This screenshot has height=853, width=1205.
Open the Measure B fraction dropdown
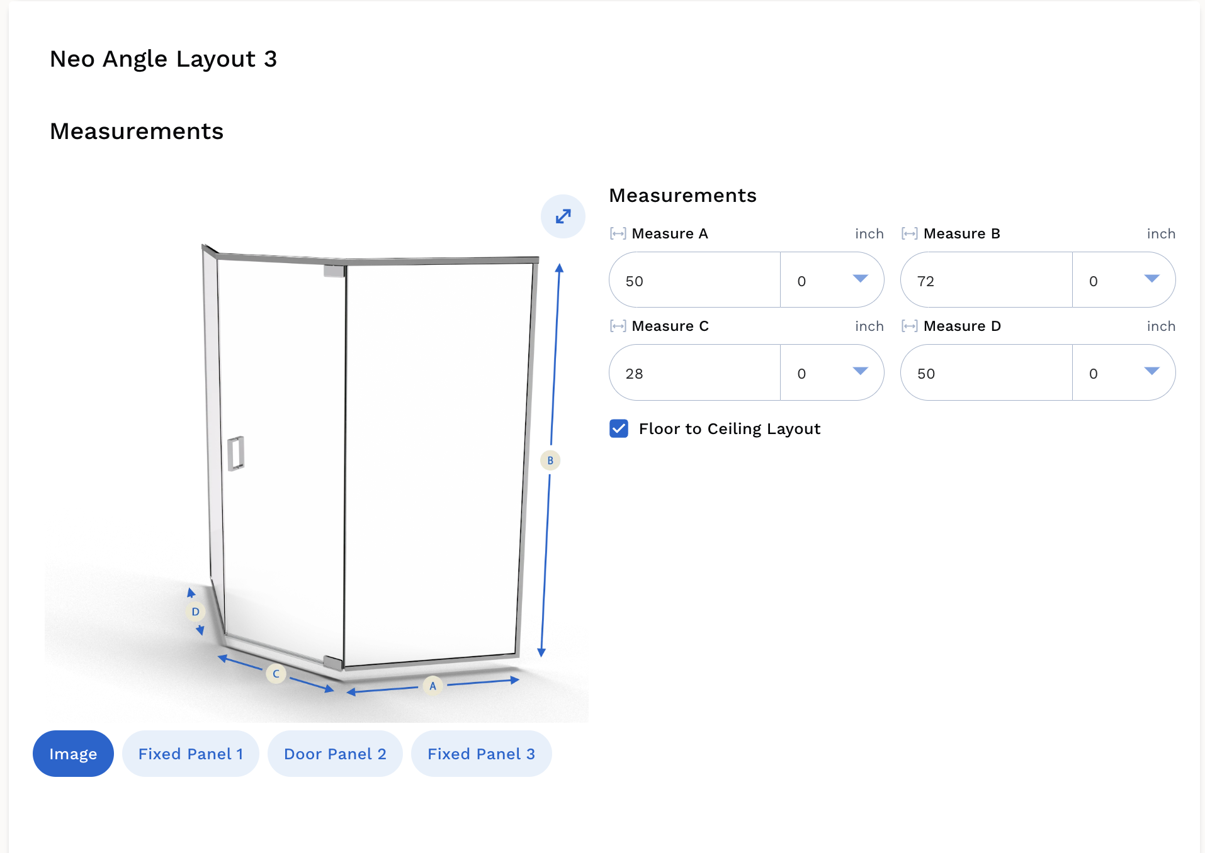point(1124,280)
